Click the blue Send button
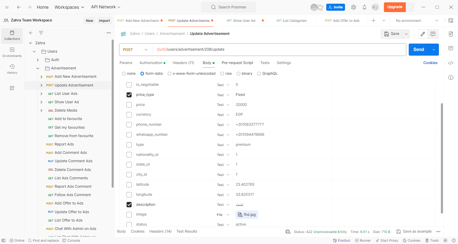This screenshot has width=458, height=244. click(418, 50)
